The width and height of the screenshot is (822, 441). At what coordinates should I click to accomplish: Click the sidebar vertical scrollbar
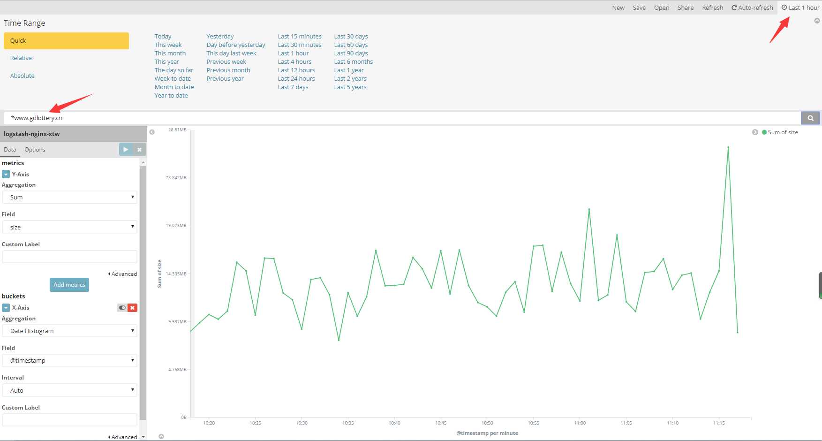pyautogui.click(x=143, y=293)
